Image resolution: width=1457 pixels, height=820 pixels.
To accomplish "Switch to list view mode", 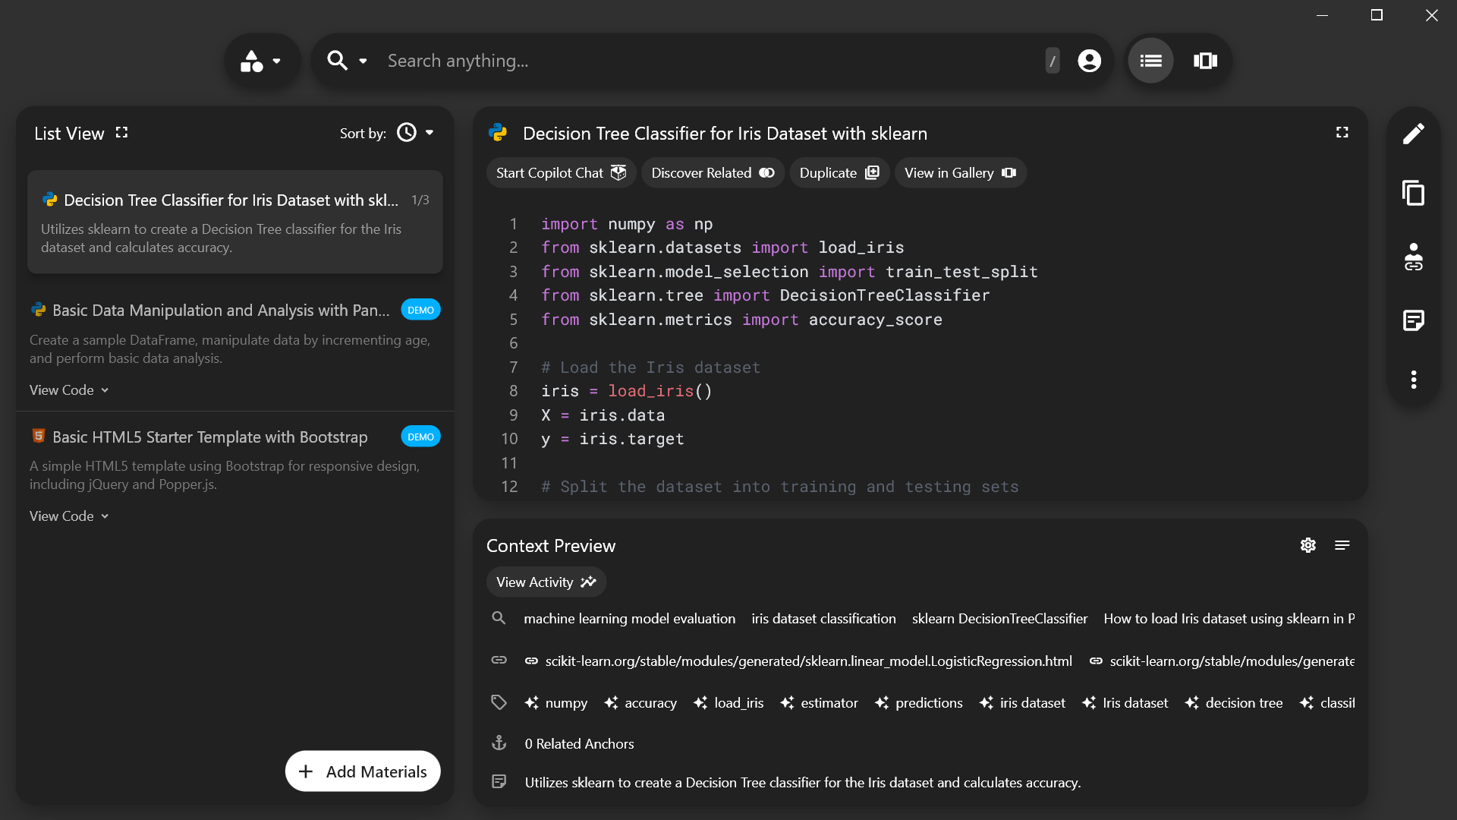I will pos(1150,61).
